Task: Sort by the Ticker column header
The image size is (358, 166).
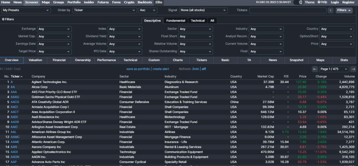Action: click(x=16, y=76)
